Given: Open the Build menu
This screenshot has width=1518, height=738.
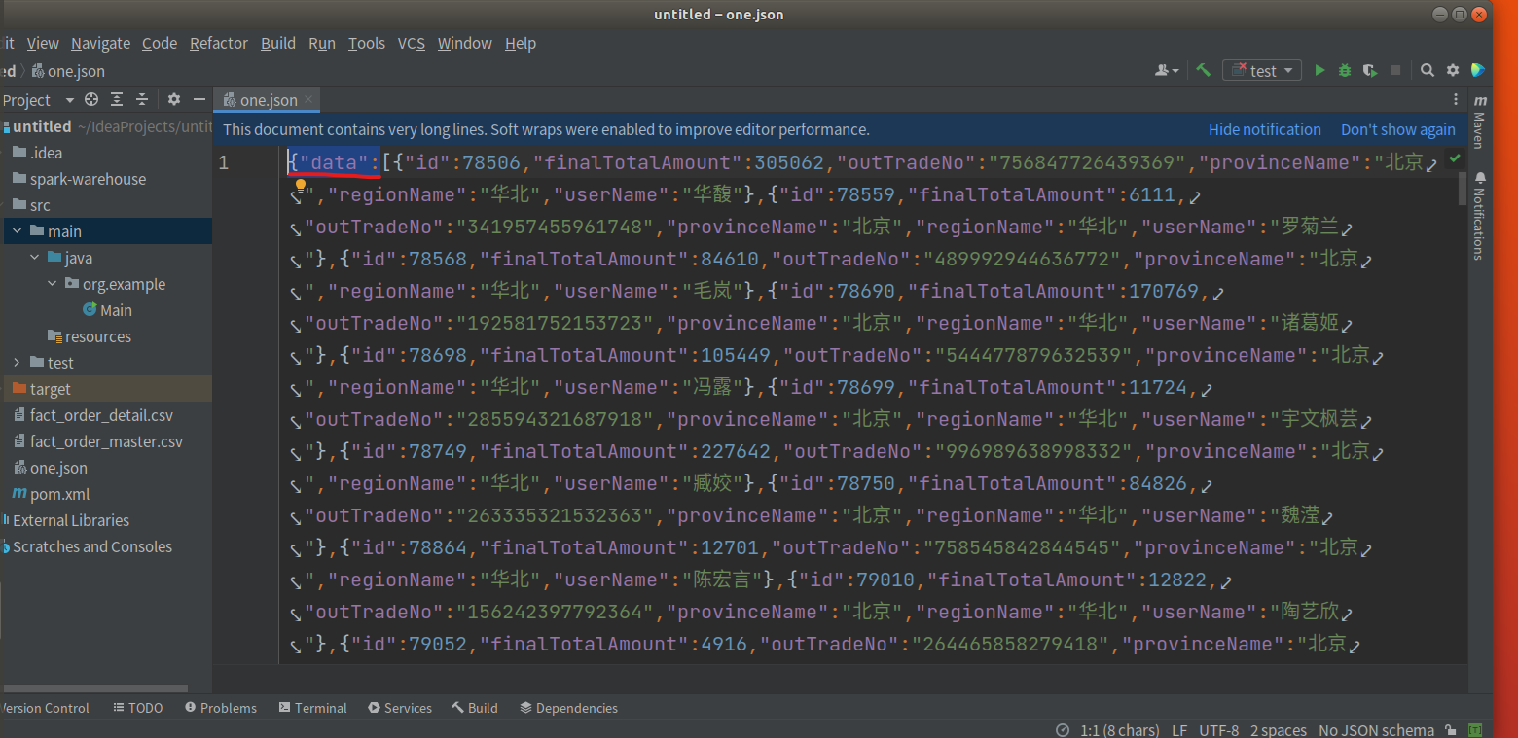Looking at the screenshot, I should tap(278, 43).
